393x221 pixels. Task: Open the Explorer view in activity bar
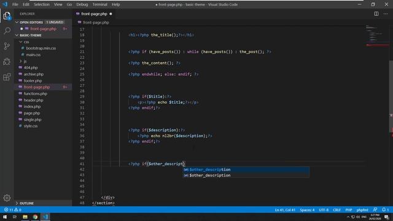pyautogui.click(x=7, y=16)
